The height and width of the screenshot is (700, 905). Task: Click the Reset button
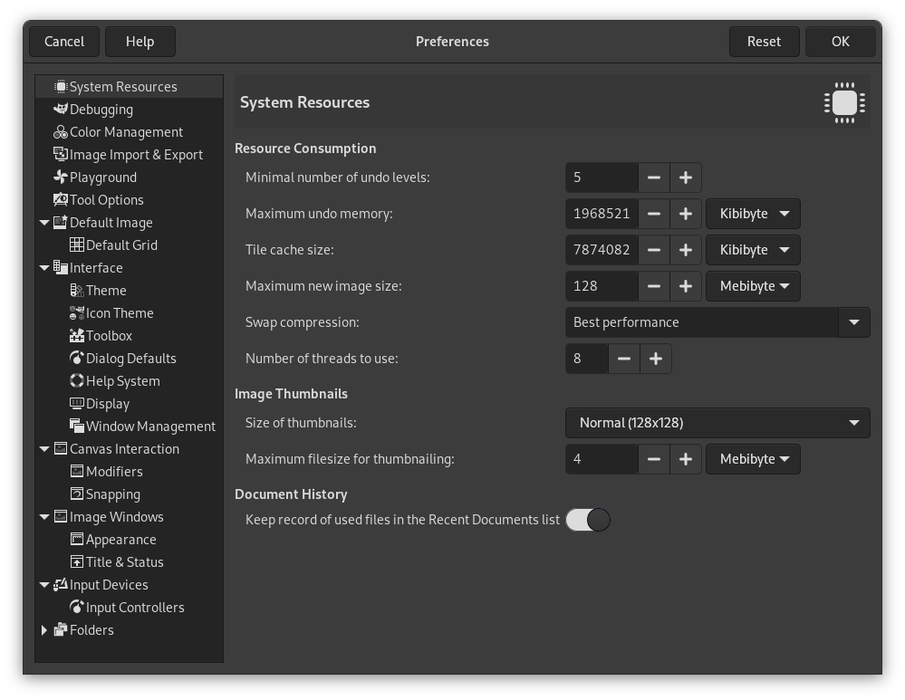(764, 41)
